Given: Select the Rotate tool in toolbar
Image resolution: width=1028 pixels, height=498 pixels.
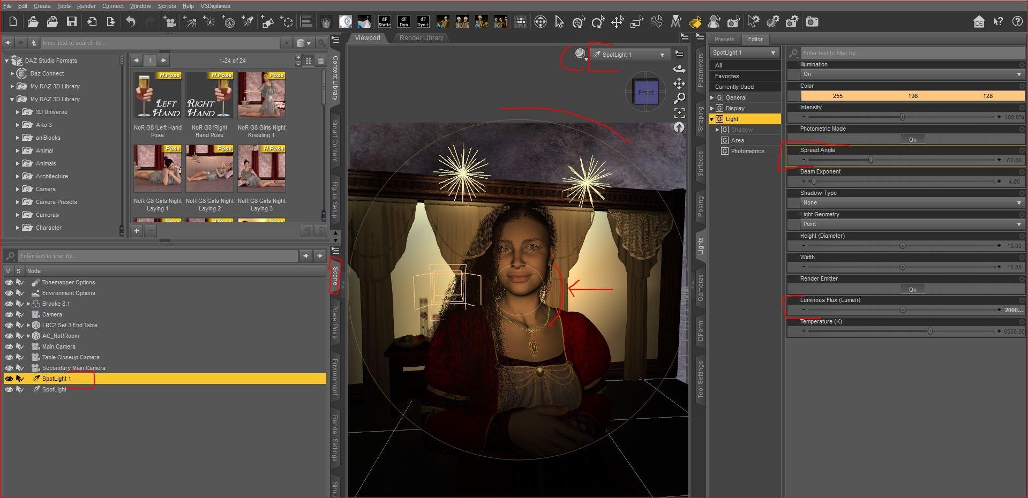Looking at the screenshot, I should tap(597, 22).
